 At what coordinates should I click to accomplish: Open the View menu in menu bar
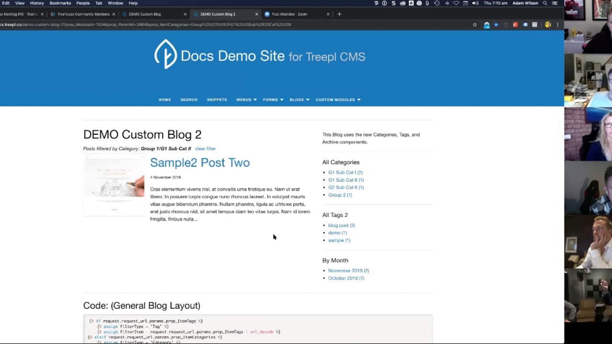20,3
